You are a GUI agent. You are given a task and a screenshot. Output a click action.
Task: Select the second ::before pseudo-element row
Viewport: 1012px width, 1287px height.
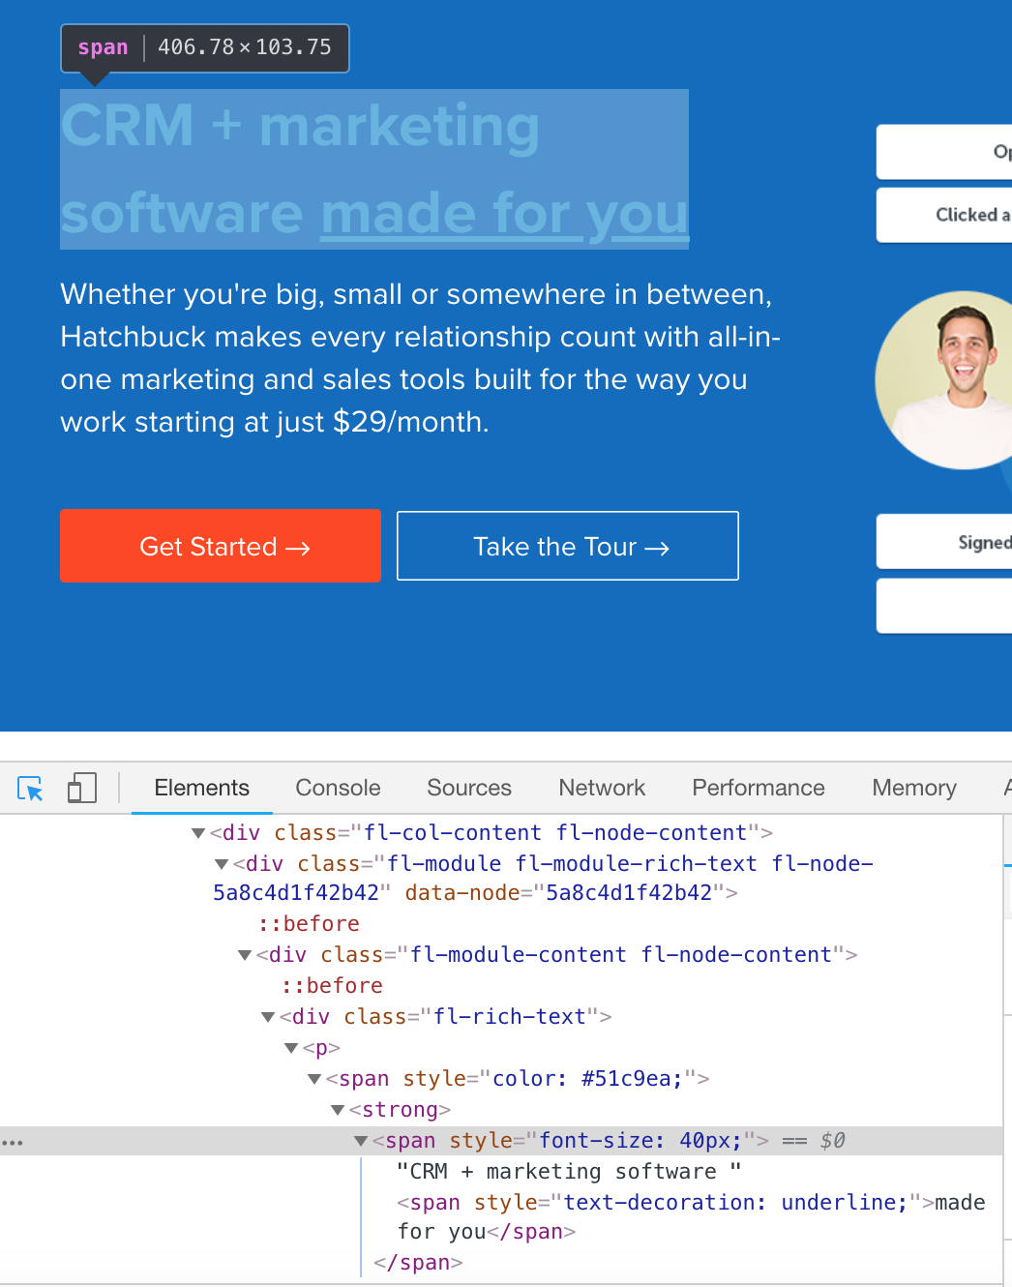point(332,986)
